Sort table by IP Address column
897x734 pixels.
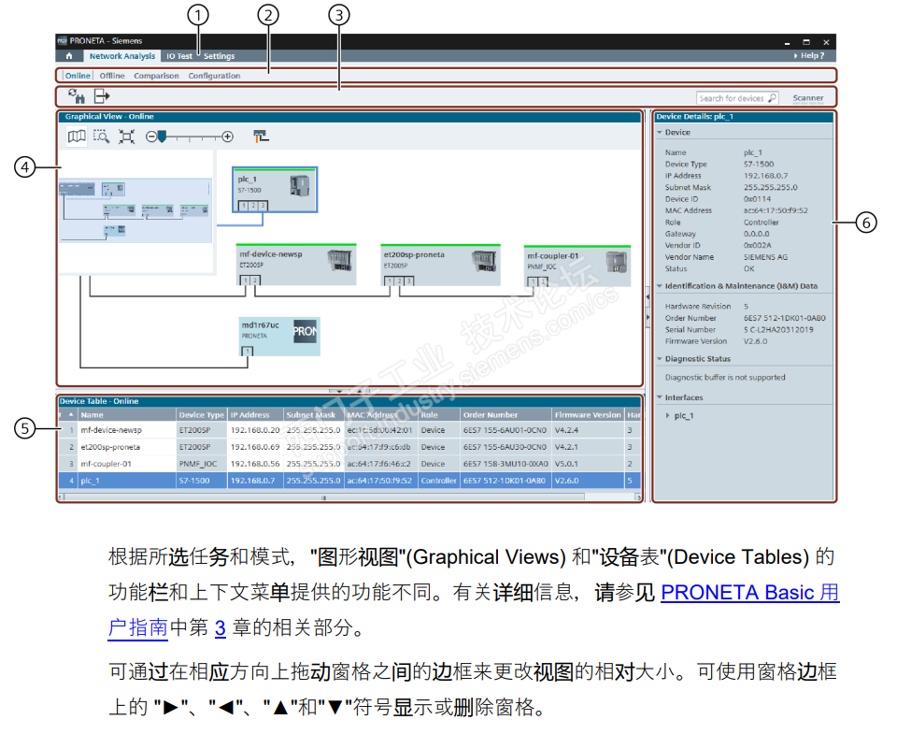[x=255, y=414]
